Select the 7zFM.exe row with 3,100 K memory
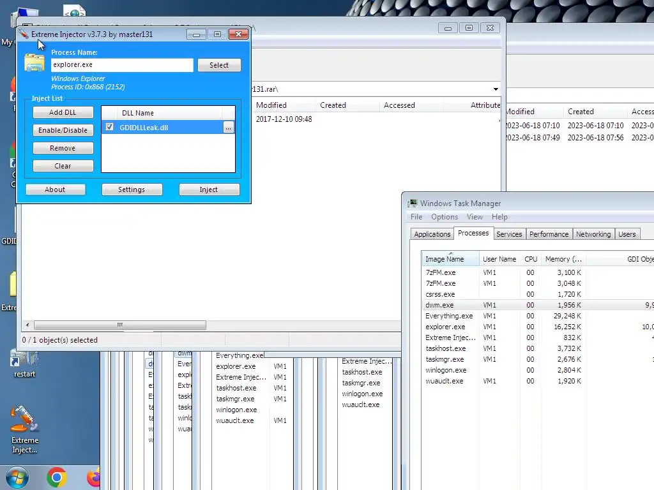This screenshot has height=490, width=654. tap(538, 272)
